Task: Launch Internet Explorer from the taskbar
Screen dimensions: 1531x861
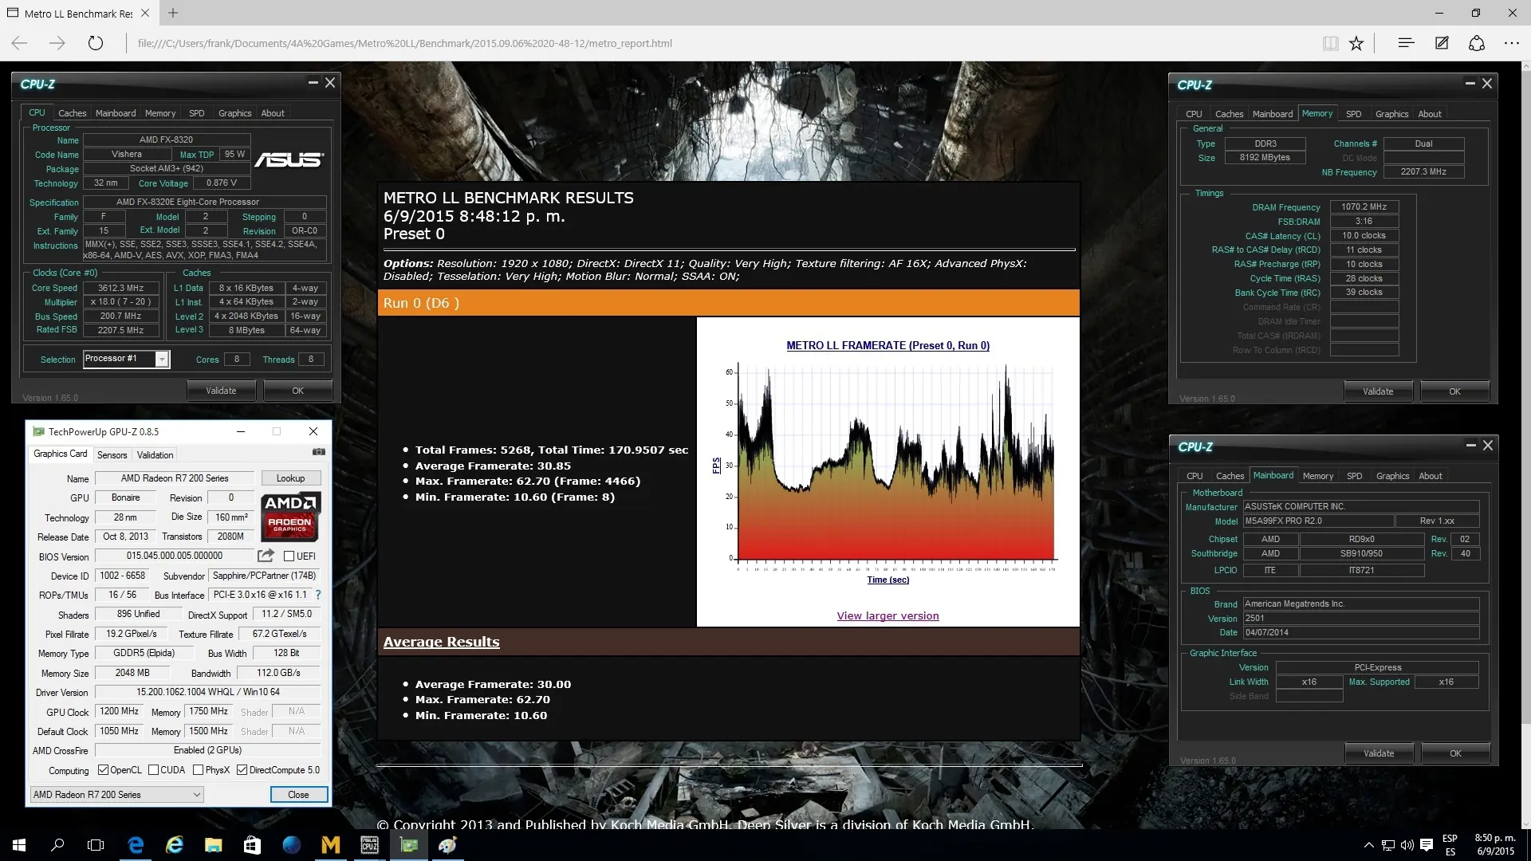Action: tap(174, 845)
